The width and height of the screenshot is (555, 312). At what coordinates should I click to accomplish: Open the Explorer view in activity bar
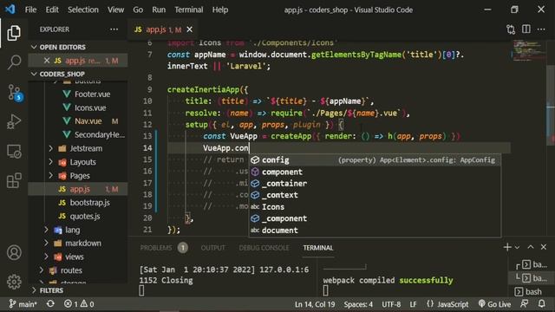click(14, 33)
